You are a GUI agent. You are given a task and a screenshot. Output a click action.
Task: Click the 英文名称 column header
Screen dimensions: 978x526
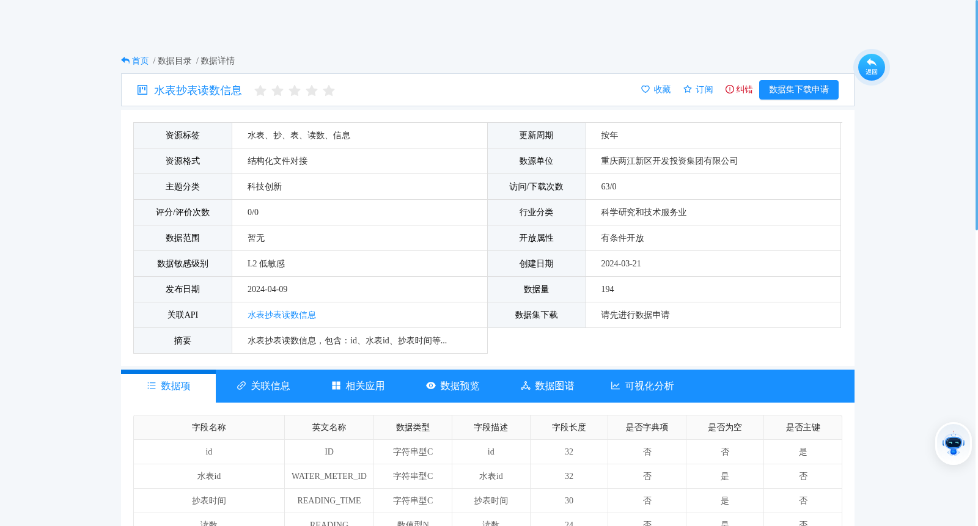[329, 428]
